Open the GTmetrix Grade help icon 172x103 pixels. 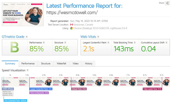27,37
